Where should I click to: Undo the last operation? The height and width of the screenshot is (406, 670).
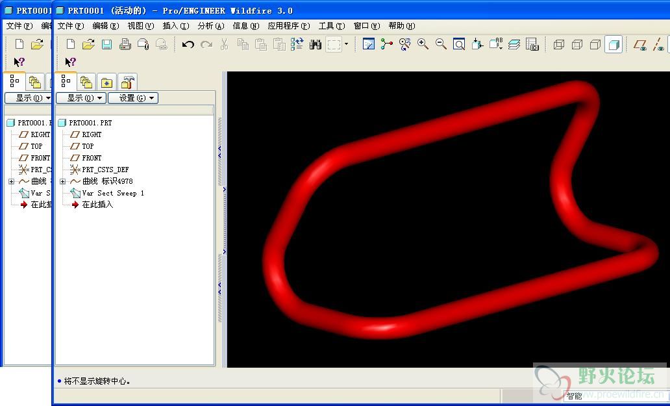tap(188, 44)
